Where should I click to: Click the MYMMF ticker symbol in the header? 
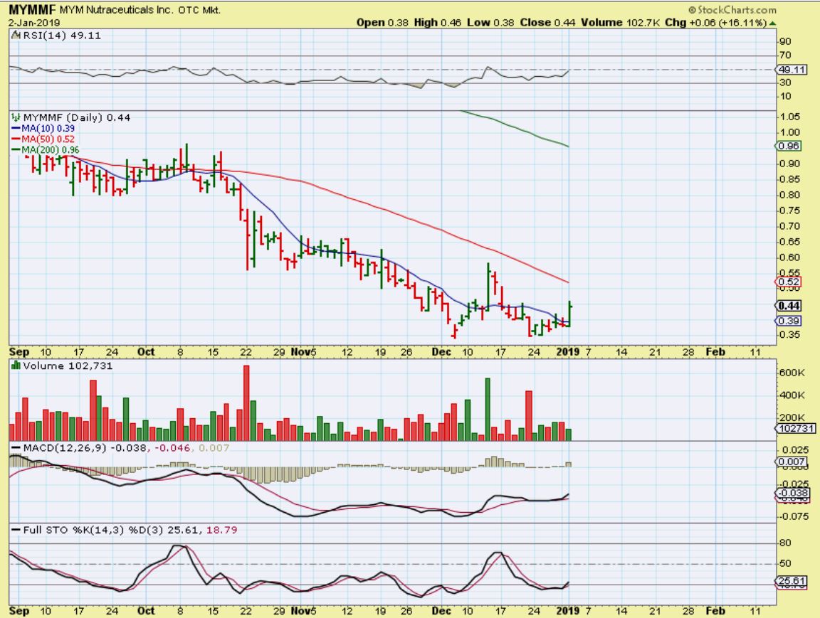(x=31, y=11)
